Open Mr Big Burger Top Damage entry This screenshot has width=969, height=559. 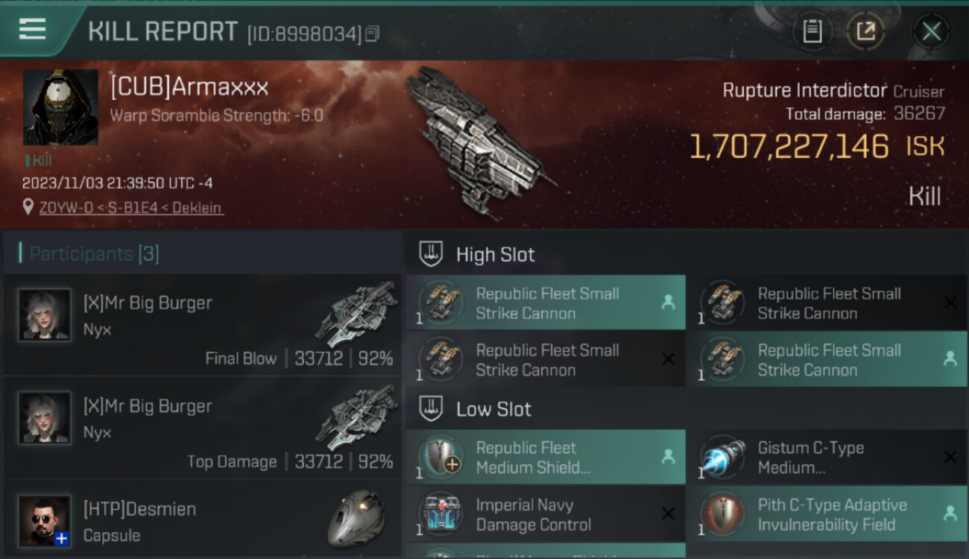(x=203, y=429)
